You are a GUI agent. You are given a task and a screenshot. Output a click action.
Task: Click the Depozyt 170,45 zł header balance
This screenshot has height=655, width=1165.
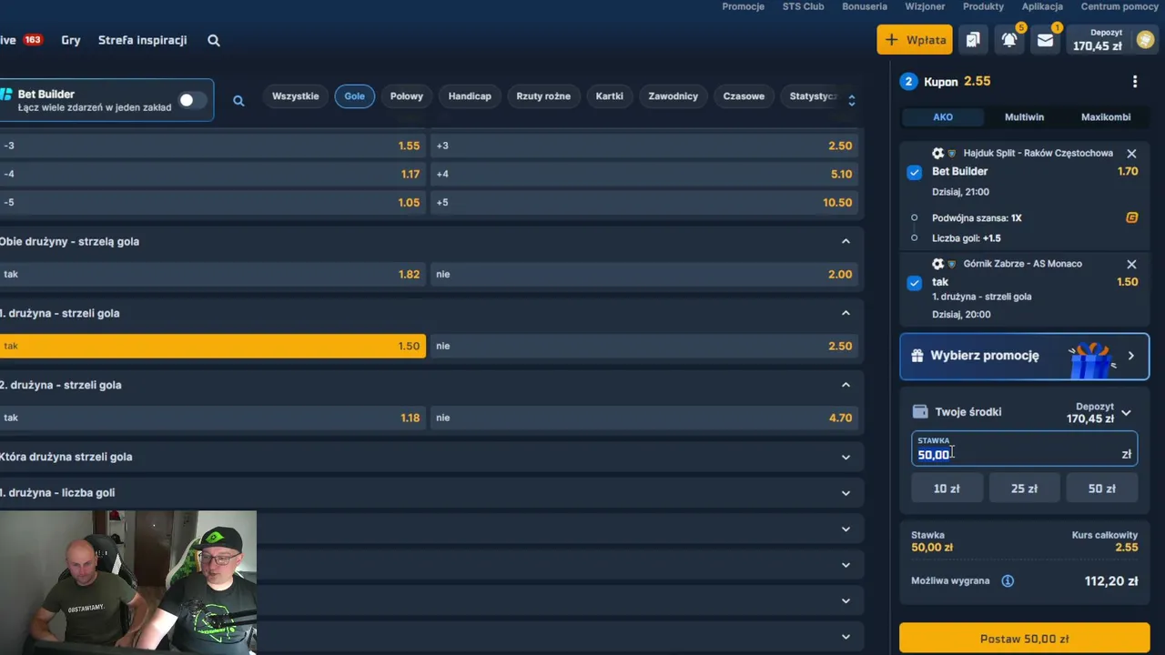click(x=1097, y=39)
